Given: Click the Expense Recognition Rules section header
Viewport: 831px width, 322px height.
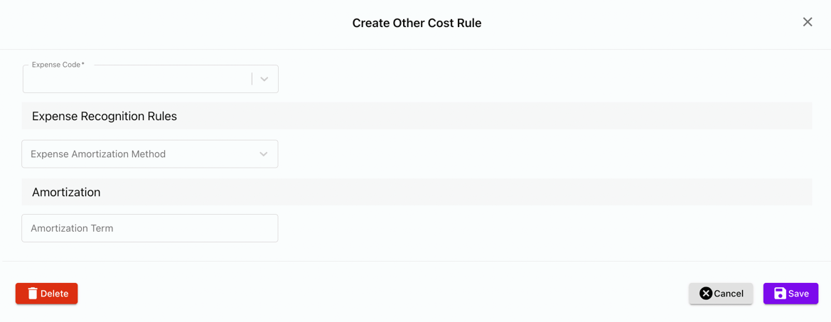Looking at the screenshot, I should tap(104, 117).
